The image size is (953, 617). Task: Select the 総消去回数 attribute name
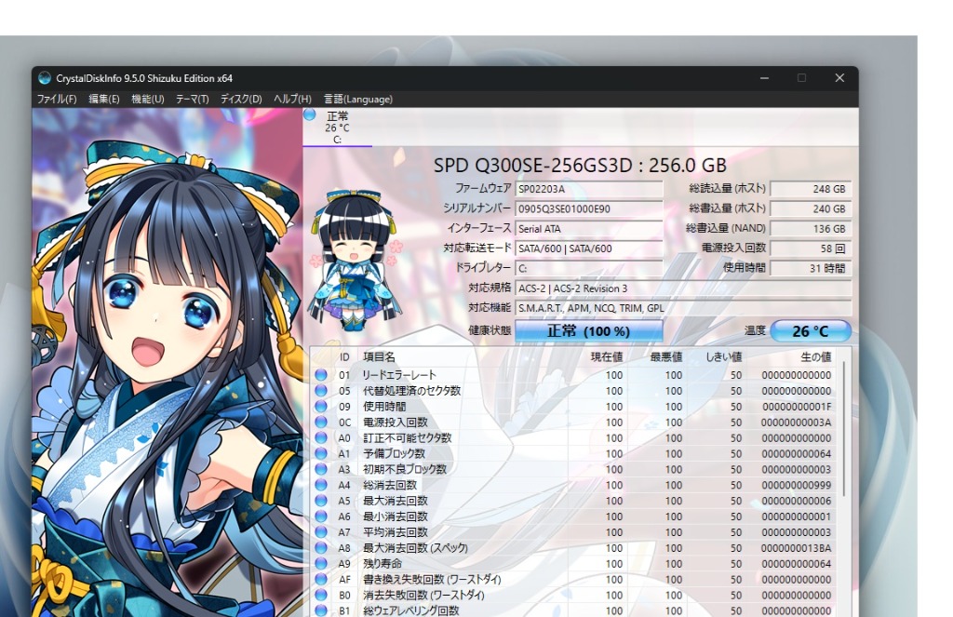tap(390, 485)
